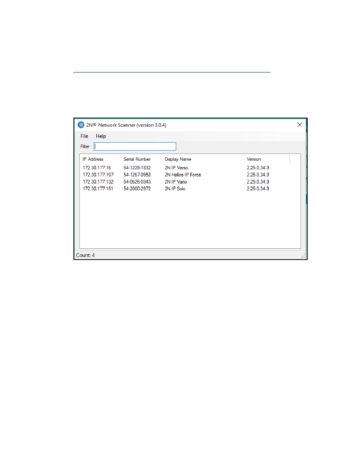Click serial number 54-2000-2972
356x472 pixels.
pos(137,189)
